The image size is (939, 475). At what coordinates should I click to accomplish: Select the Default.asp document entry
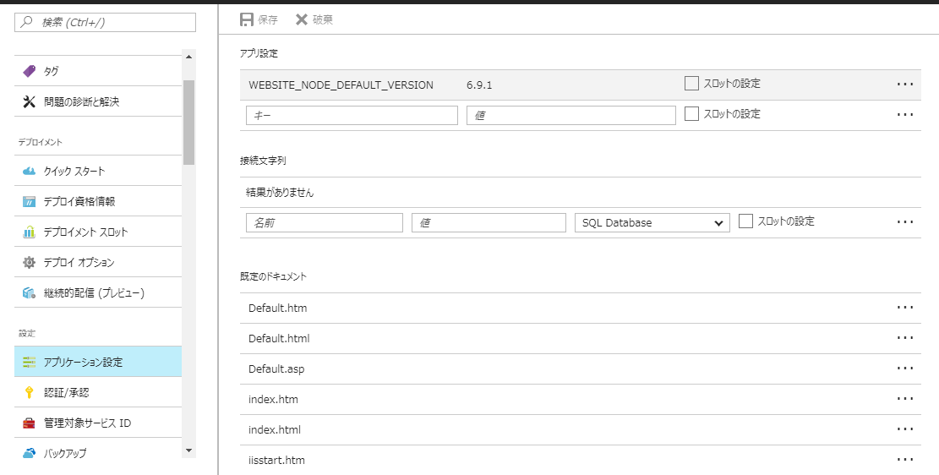tap(276, 369)
